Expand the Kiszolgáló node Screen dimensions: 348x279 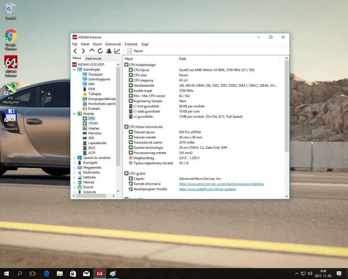tap(74, 163)
